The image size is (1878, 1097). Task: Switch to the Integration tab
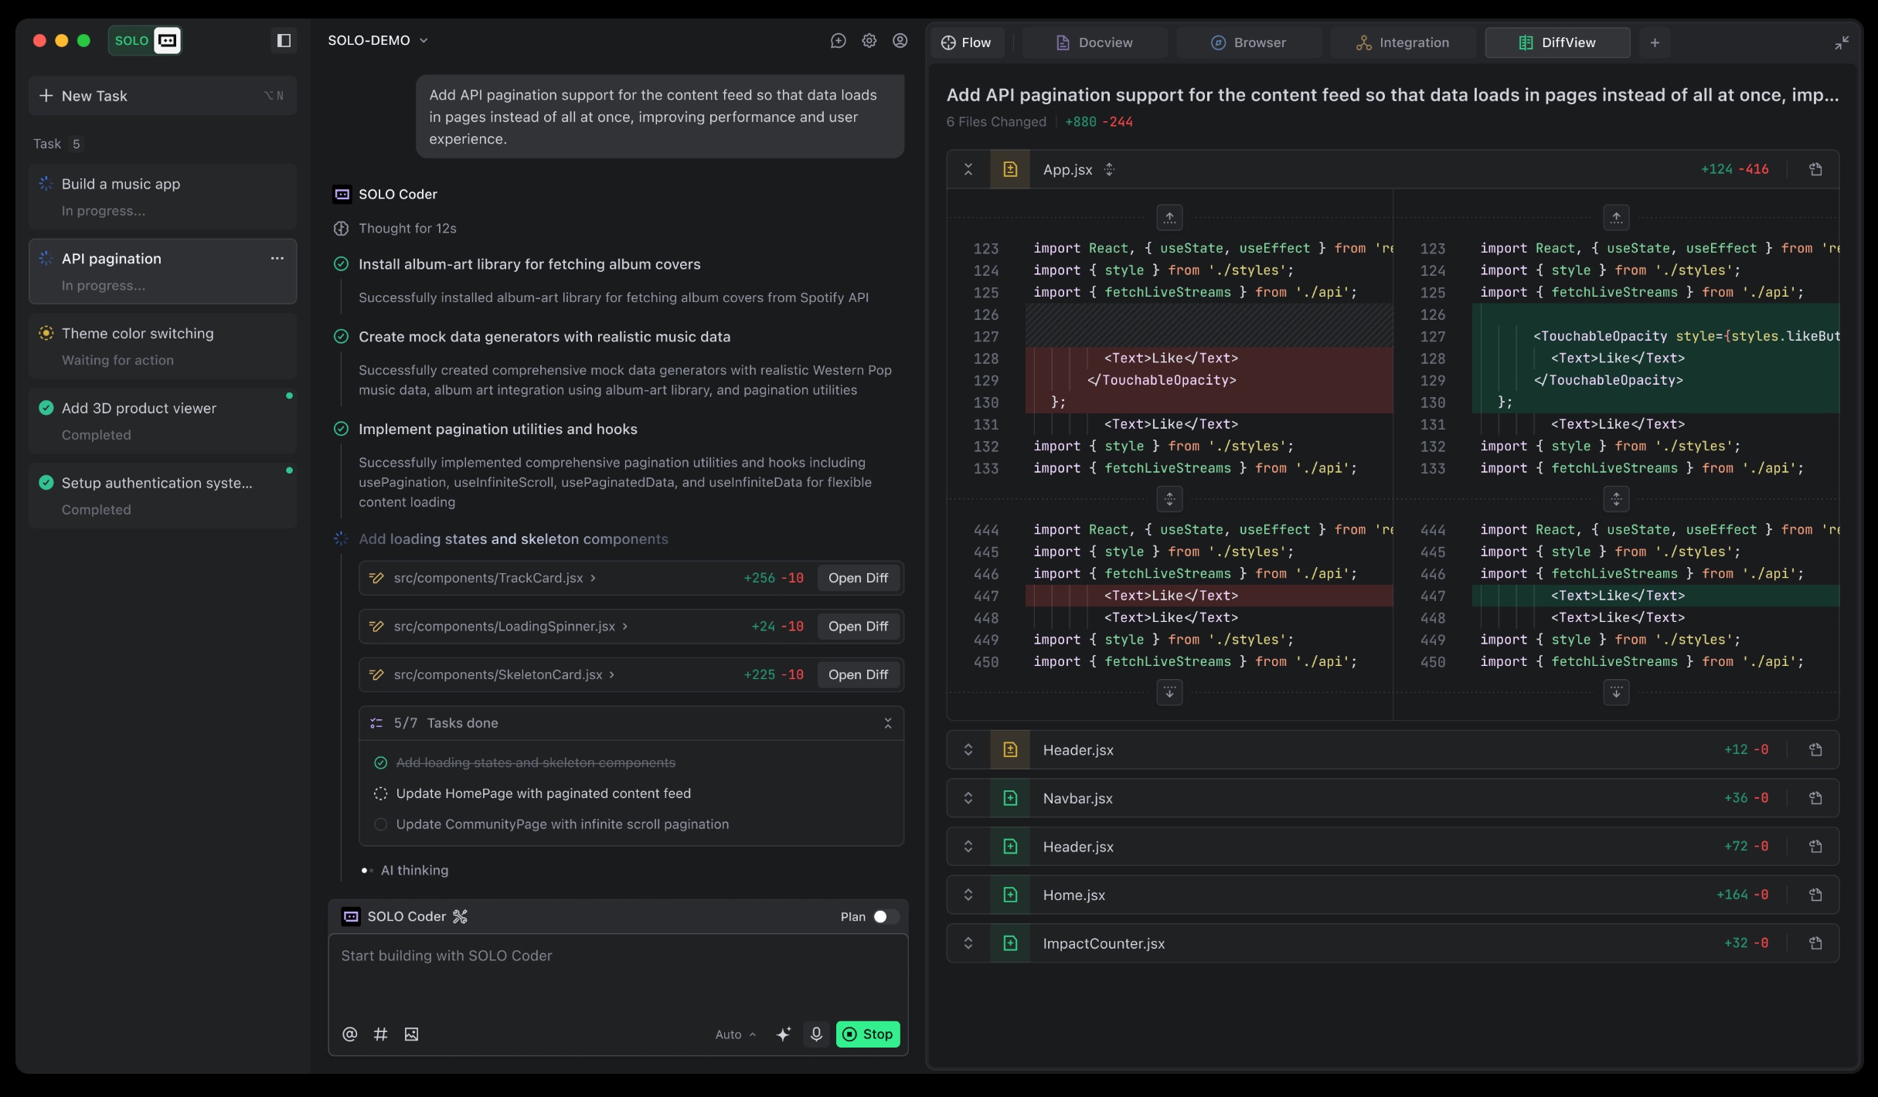point(1403,42)
